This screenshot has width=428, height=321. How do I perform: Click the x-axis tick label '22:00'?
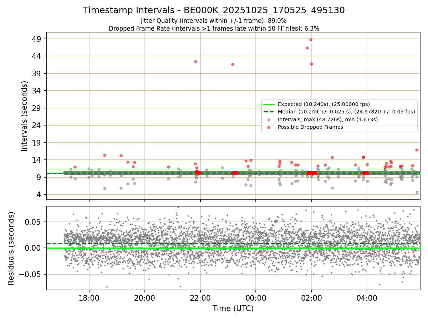tap(200, 297)
